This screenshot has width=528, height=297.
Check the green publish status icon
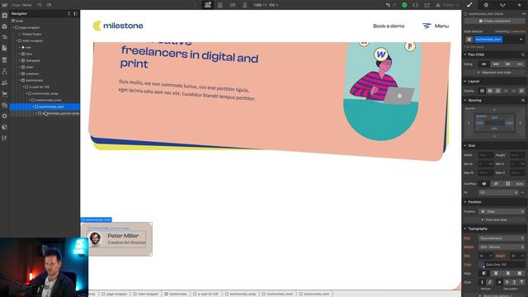[404, 5]
